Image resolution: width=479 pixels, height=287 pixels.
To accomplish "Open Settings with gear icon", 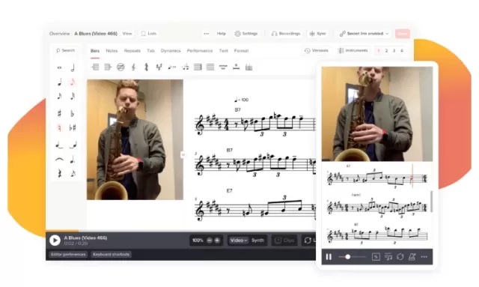I will (x=246, y=34).
